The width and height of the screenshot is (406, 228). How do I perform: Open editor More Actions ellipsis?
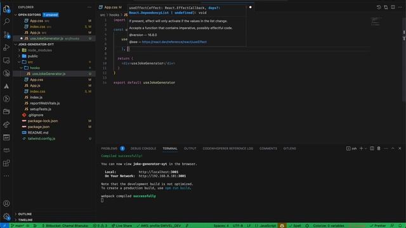[400, 7]
